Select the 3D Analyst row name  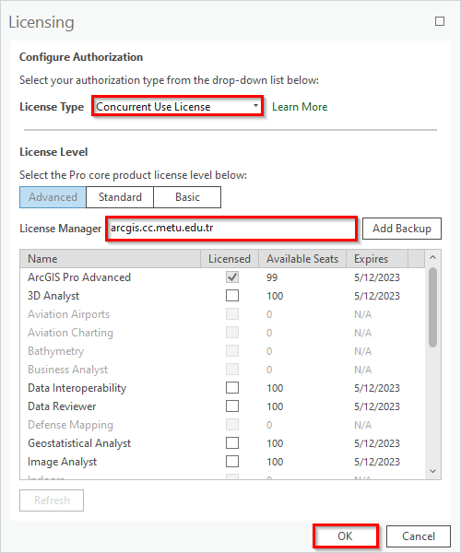coord(53,296)
